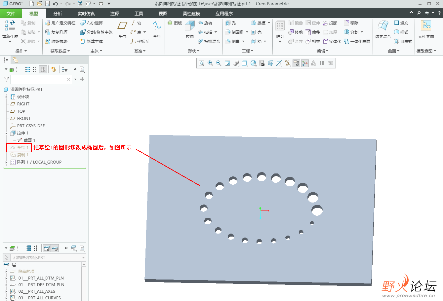This screenshot has width=443, height=301.
Task: Switch to the 工具 (Tools) tab
Action: (x=139, y=14)
